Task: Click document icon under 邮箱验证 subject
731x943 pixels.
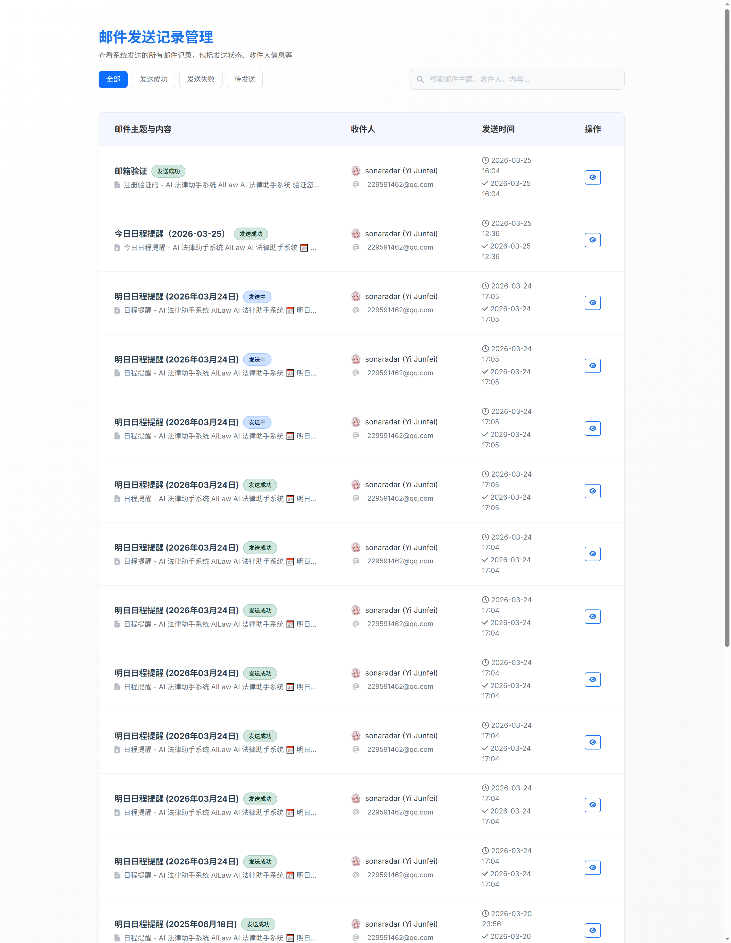Action: pos(117,185)
